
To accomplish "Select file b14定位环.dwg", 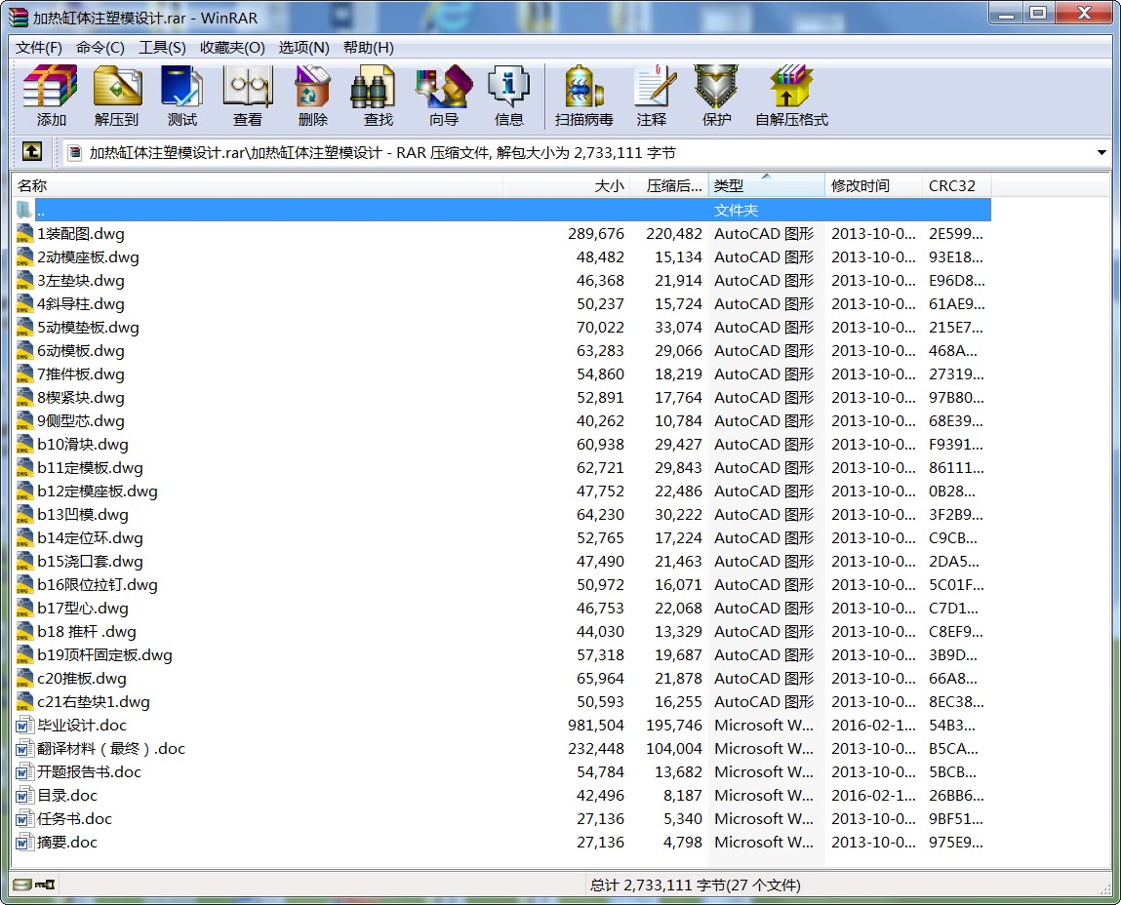I will tap(90, 538).
